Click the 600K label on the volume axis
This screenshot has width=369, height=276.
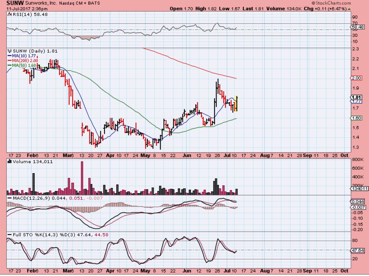pos(358,168)
